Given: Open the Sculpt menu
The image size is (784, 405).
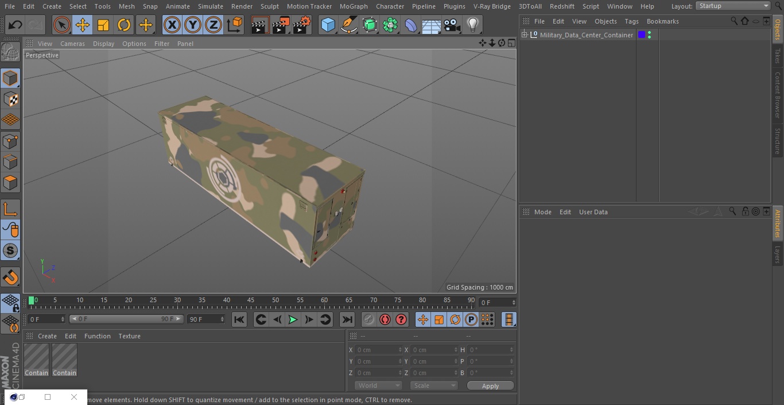Looking at the screenshot, I should [269, 6].
